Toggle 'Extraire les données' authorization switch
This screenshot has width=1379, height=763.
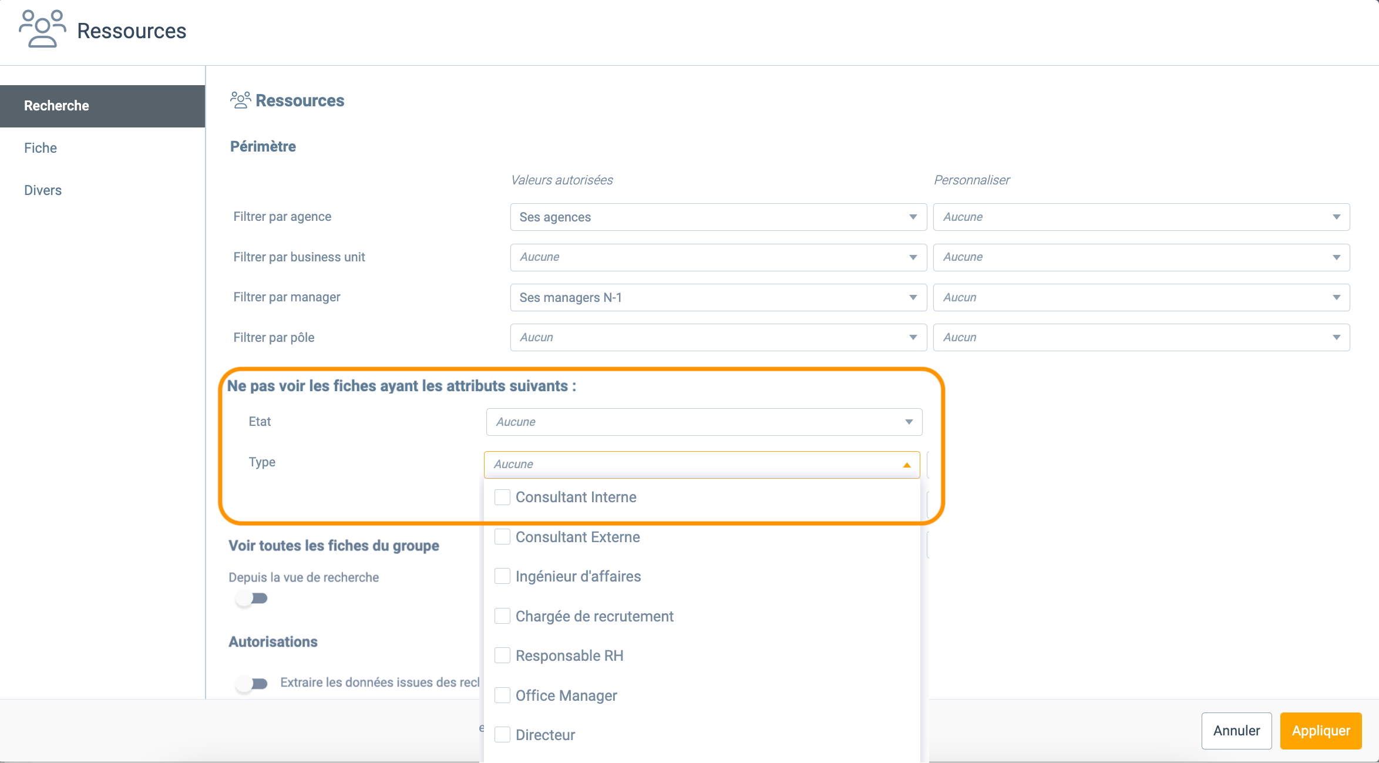click(x=251, y=684)
